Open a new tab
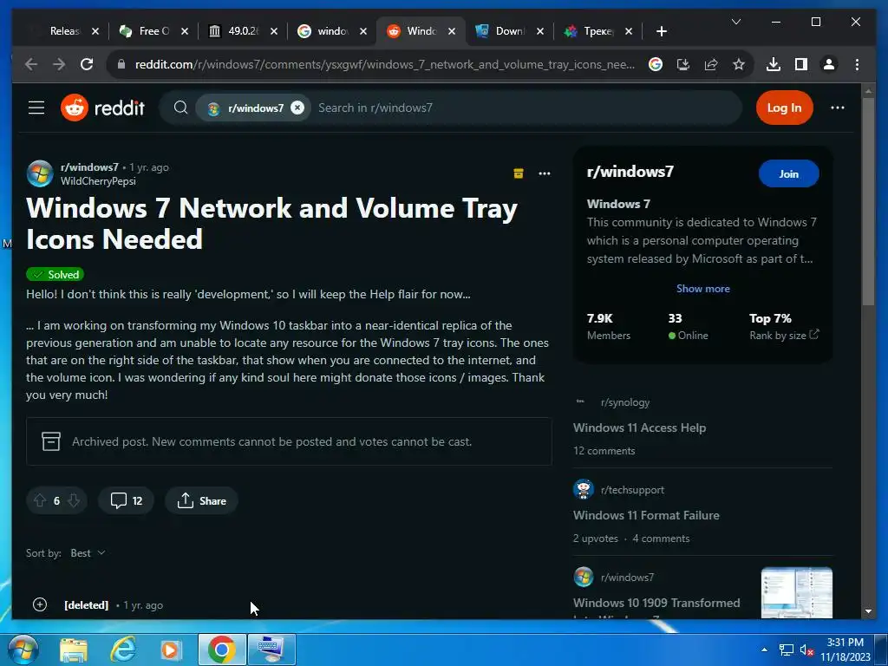 click(662, 31)
